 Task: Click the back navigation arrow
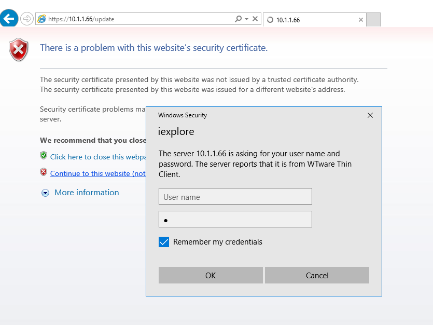[9, 18]
